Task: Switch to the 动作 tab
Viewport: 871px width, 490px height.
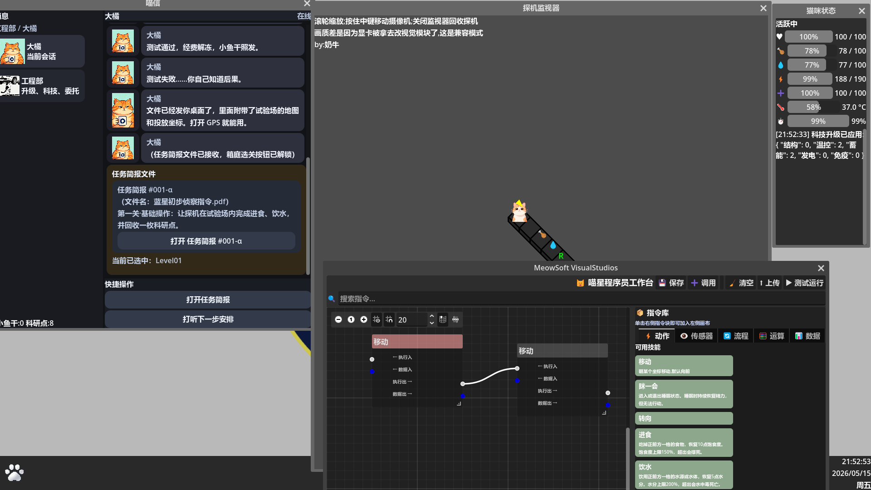Action: pos(657,336)
